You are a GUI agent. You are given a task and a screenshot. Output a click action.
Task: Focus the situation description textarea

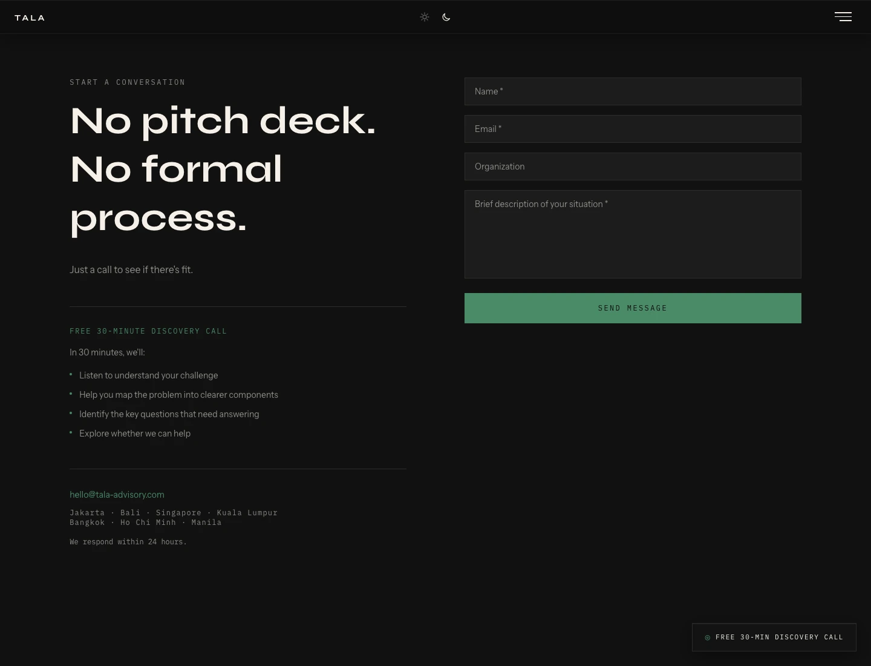tap(633, 234)
